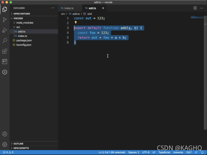Expand the Open Editors section
The width and height of the screenshot is (207, 155).
34,14
